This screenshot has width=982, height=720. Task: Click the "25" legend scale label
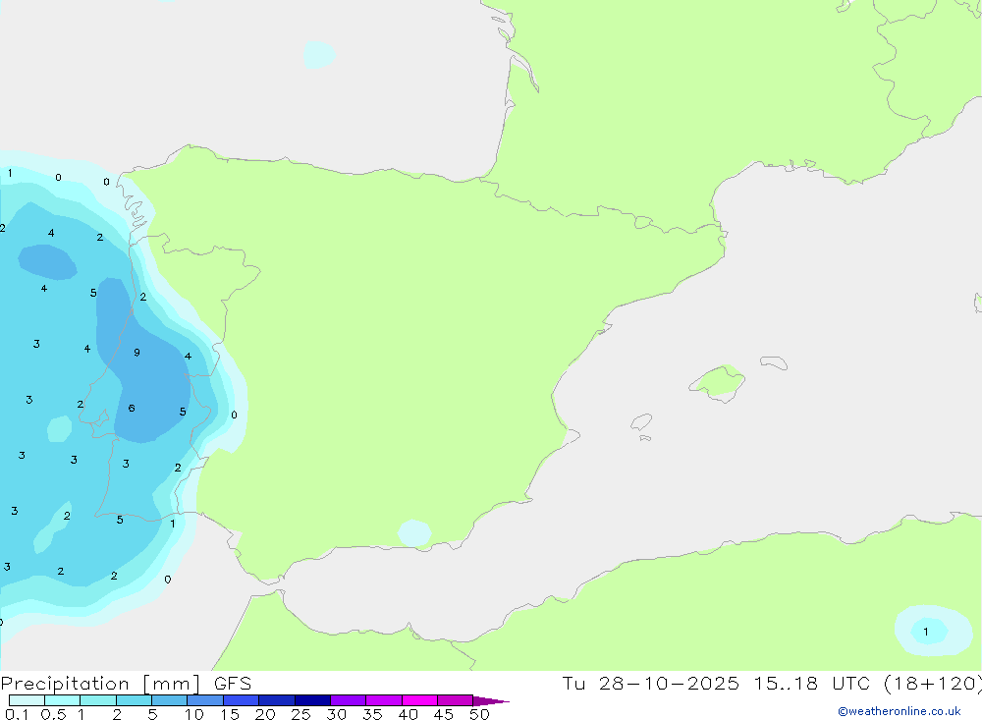coord(300,714)
